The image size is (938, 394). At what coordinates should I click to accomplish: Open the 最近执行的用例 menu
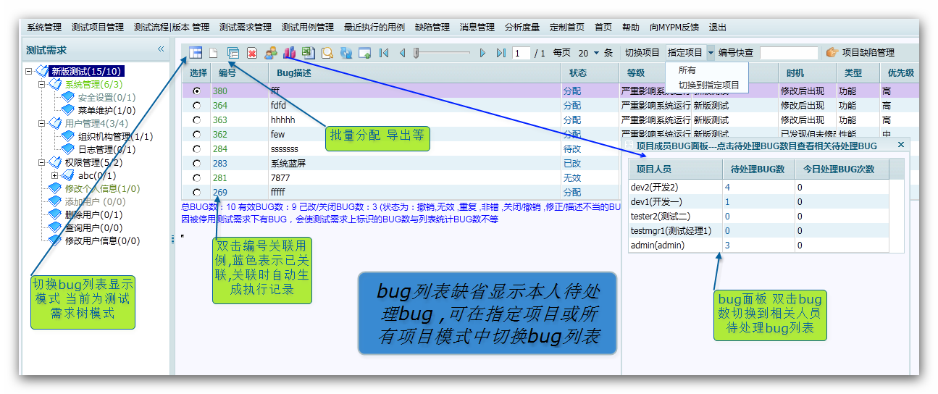click(x=374, y=28)
